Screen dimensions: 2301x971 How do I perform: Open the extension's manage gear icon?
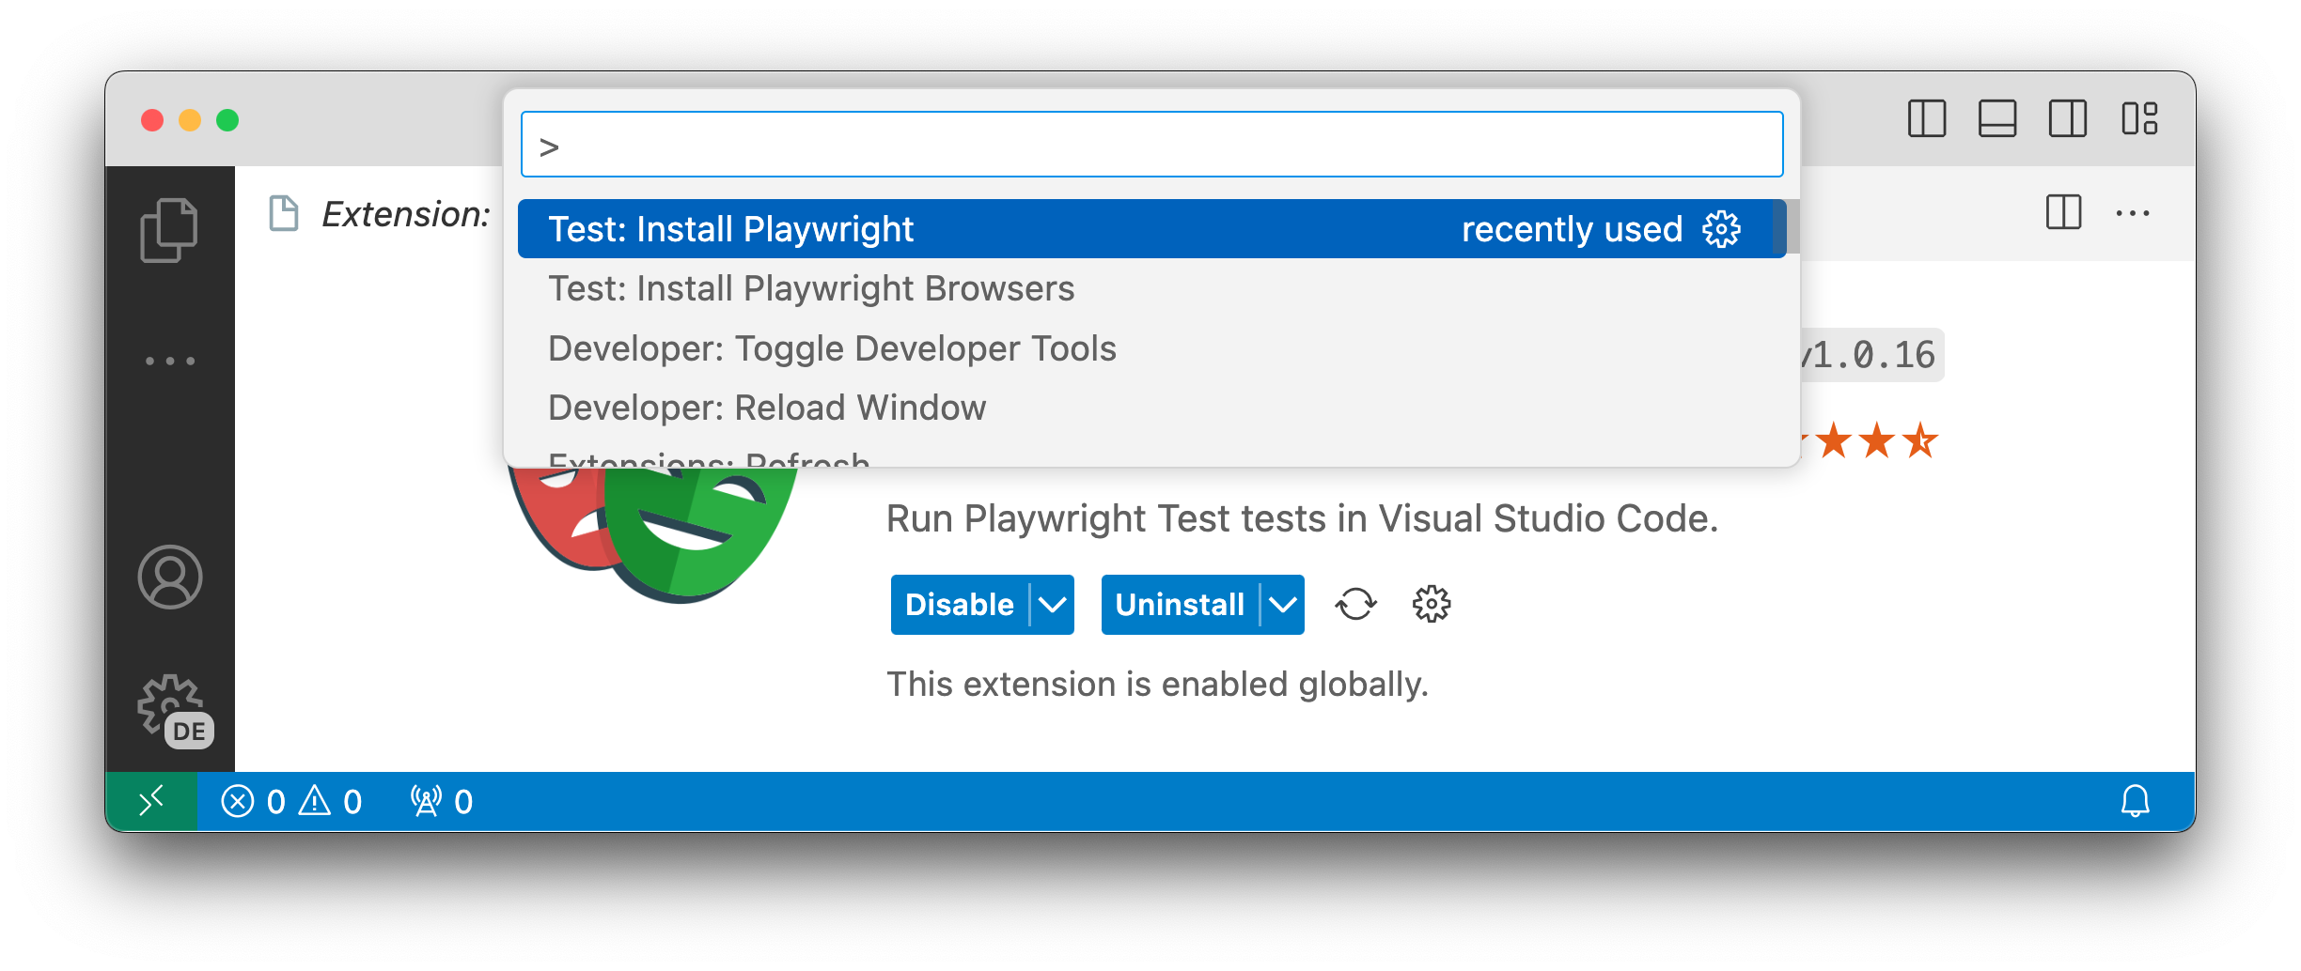1432,604
